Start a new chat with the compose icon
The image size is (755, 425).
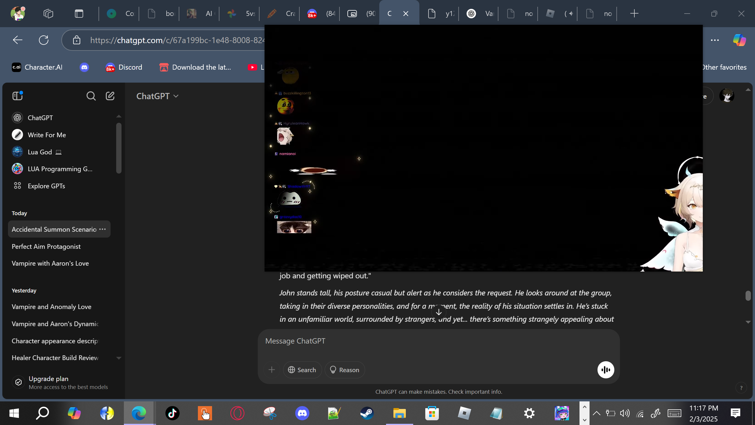(x=110, y=96)
